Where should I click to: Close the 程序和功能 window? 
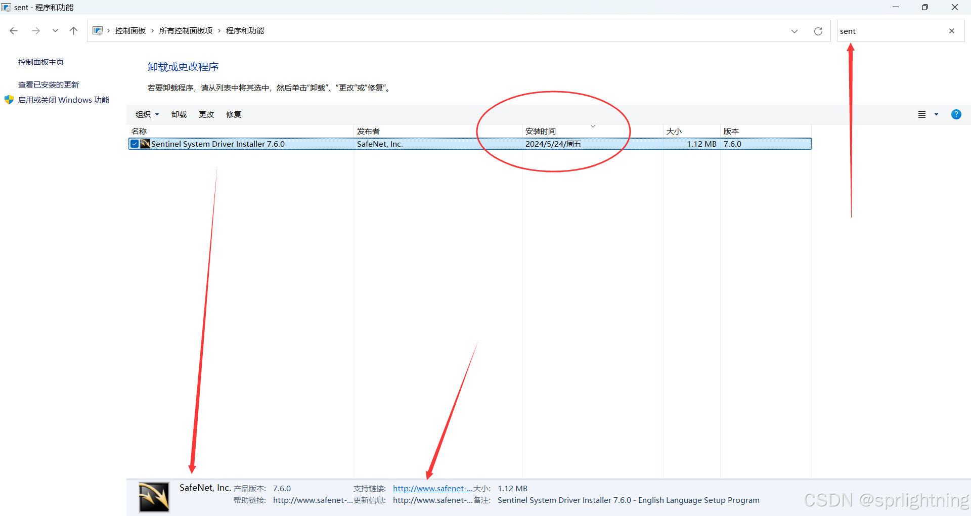coord(955,7)
